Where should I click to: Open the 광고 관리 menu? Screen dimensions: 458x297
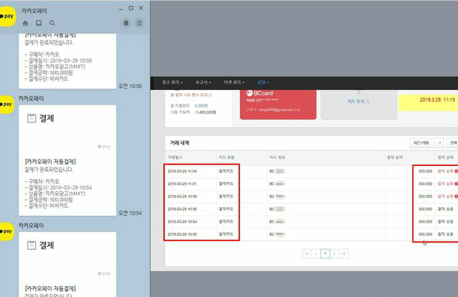tap(173, 82)
